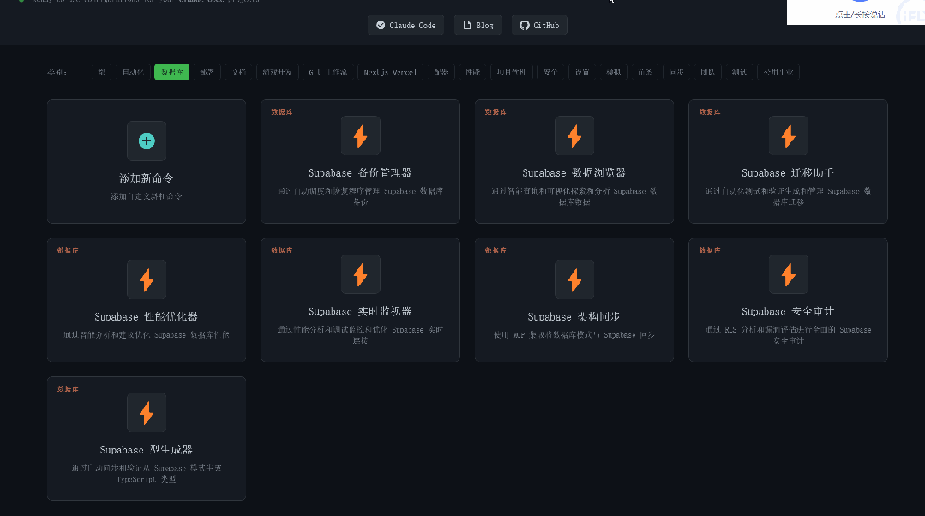Click the Supabase 备份管理器 title

coord(360,173)
